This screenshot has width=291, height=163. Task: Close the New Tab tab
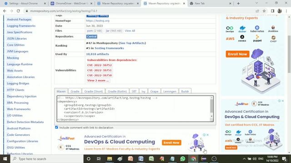point(230,3)
